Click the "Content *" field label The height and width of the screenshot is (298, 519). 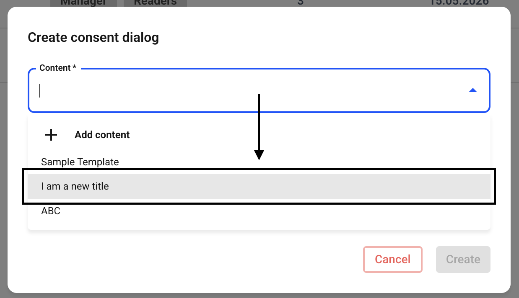[x=58, y=68]
